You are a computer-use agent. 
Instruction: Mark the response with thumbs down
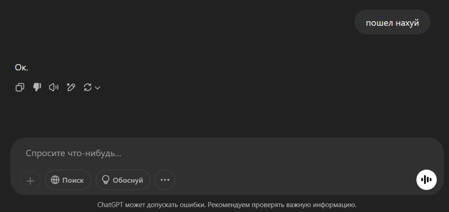click(x=37, y=87)
